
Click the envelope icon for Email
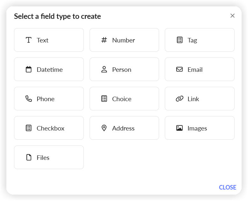(x=179, y=69)
